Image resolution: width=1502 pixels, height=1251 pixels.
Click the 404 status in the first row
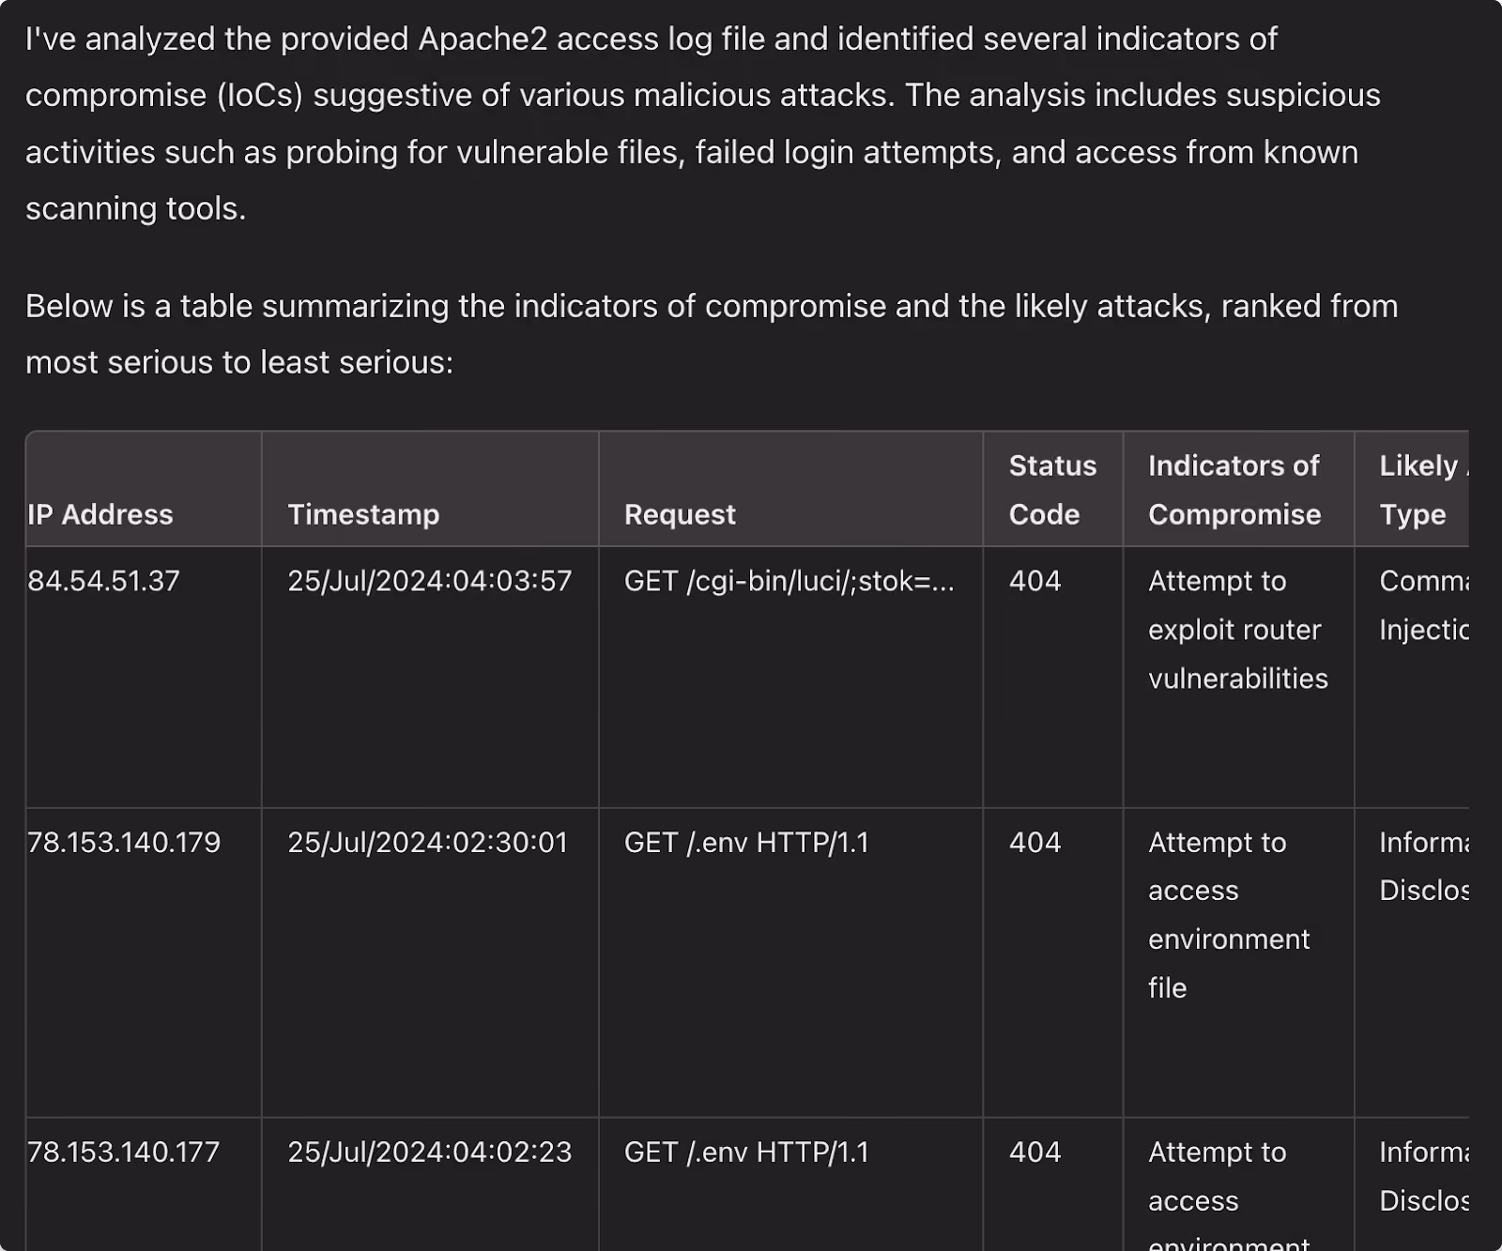(x=1035, y=581)
